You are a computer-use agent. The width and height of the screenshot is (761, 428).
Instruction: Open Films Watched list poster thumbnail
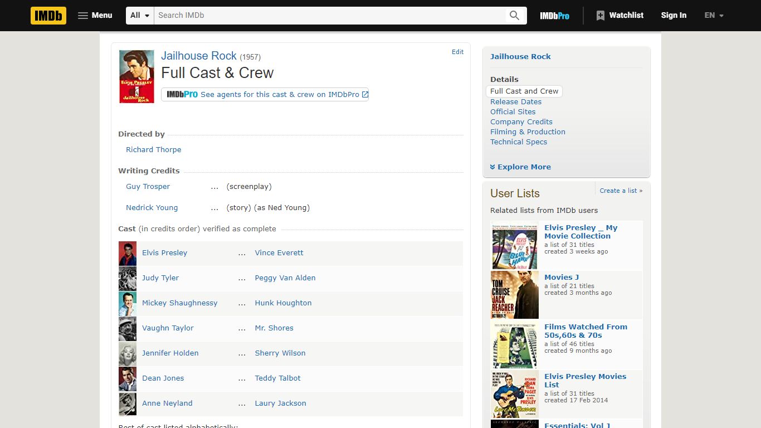tap(515, 344)
